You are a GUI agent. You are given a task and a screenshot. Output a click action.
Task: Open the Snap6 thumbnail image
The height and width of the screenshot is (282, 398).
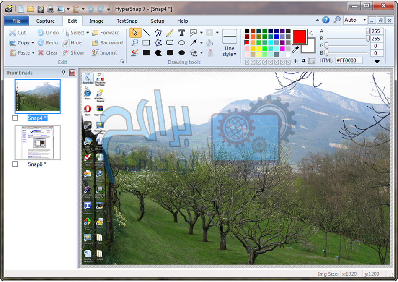pos(38,143)
